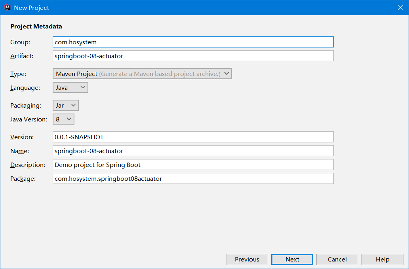The image size is (409, 269).
Task: Click the Description input field
Action: 193,165
